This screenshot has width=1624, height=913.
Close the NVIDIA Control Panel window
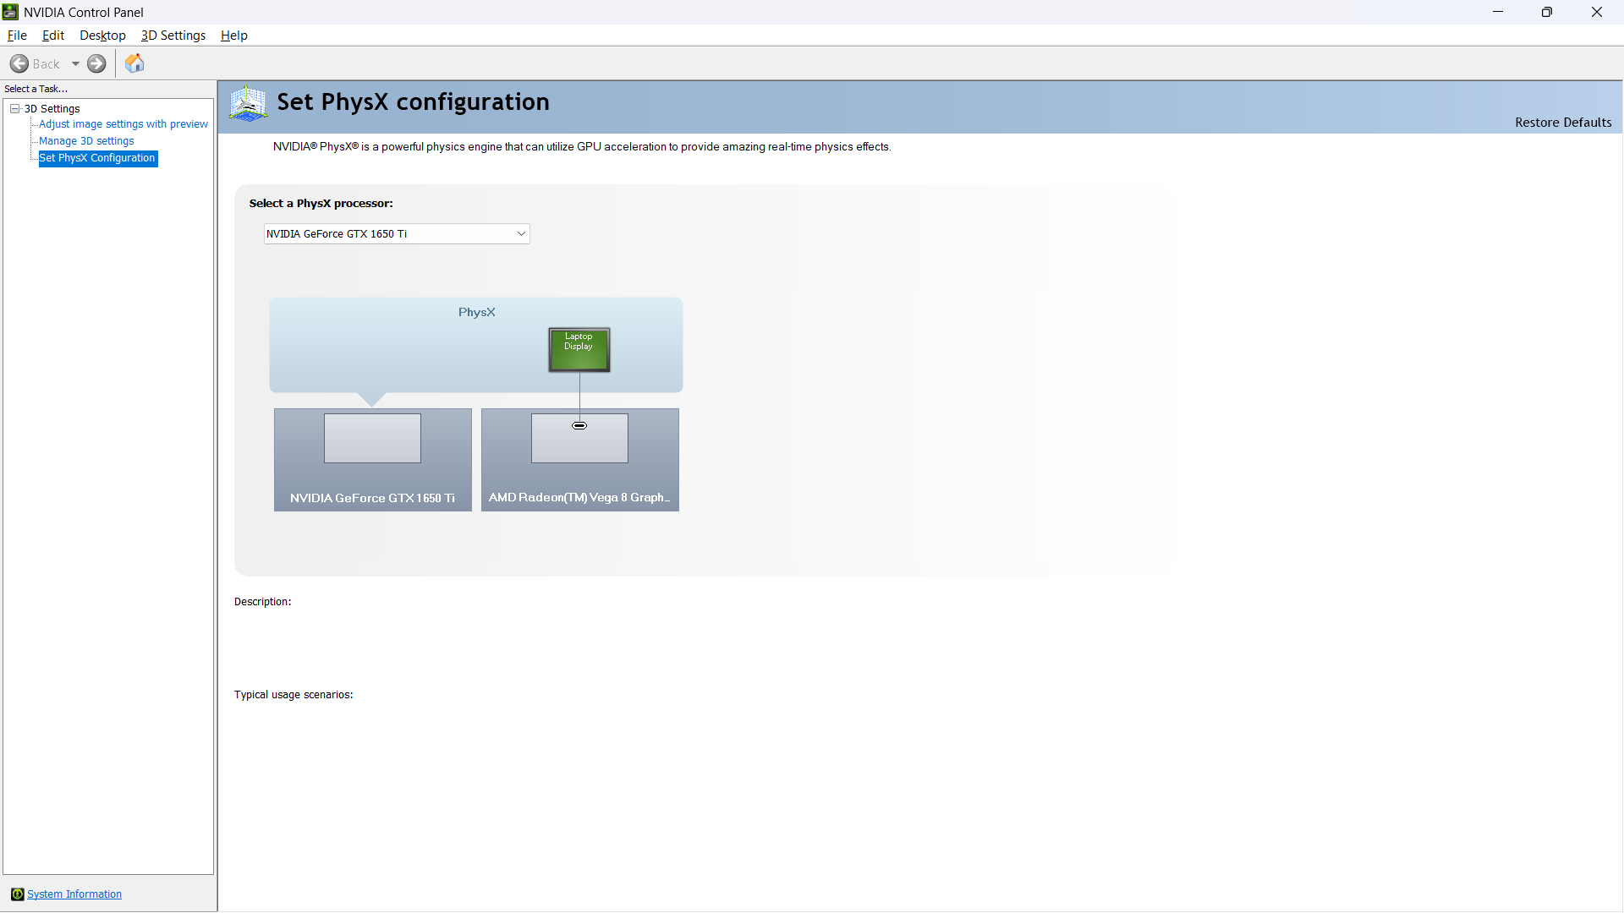click(1597, 12)
